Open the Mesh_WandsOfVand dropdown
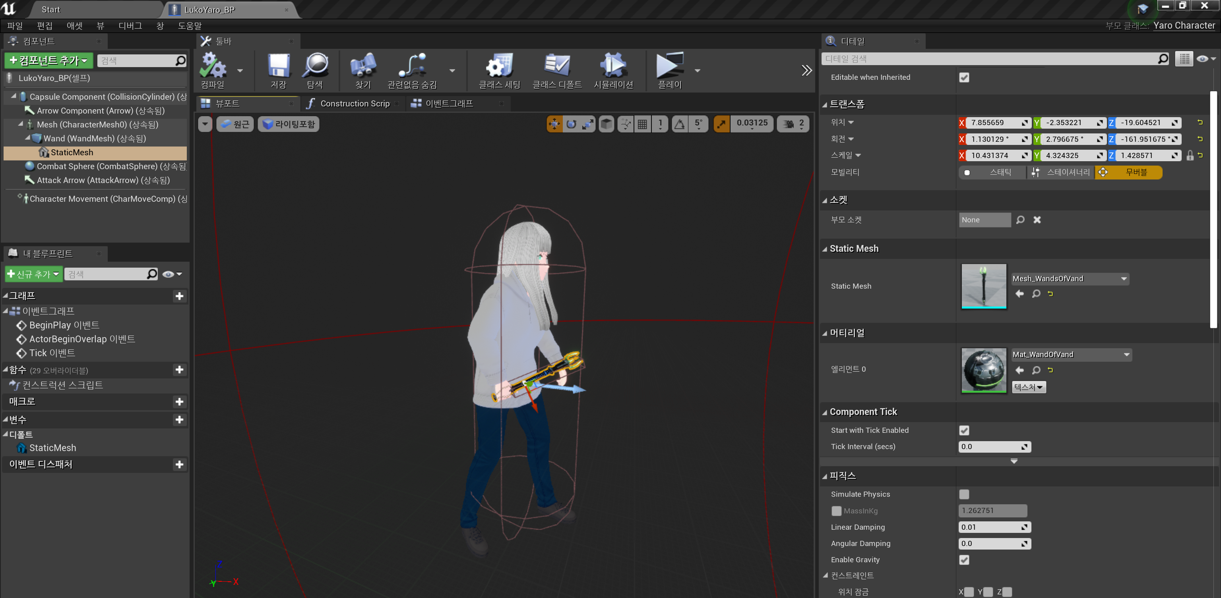Image resolution: width=1221 pixels, height=598 pixels. (1069, 278)
